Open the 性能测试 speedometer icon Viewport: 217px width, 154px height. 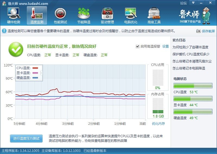pyautogui.click(x=60, y=14)
